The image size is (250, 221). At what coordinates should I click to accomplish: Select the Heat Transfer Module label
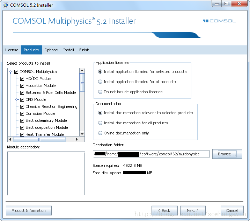45,134
